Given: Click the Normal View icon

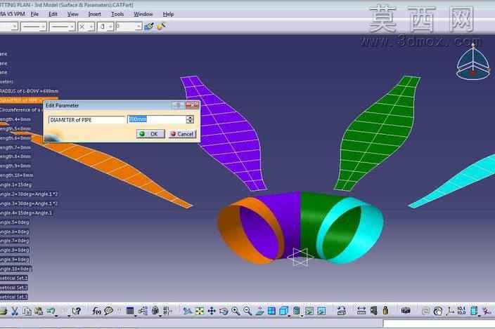Looking at the screenshot, I should click(259, 311).
